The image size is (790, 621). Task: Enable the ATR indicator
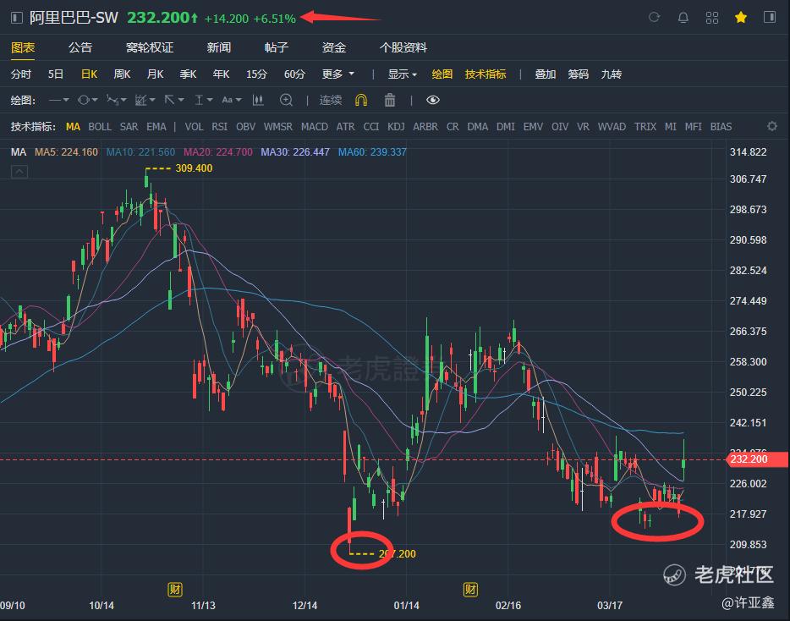(x=346, y=127)
